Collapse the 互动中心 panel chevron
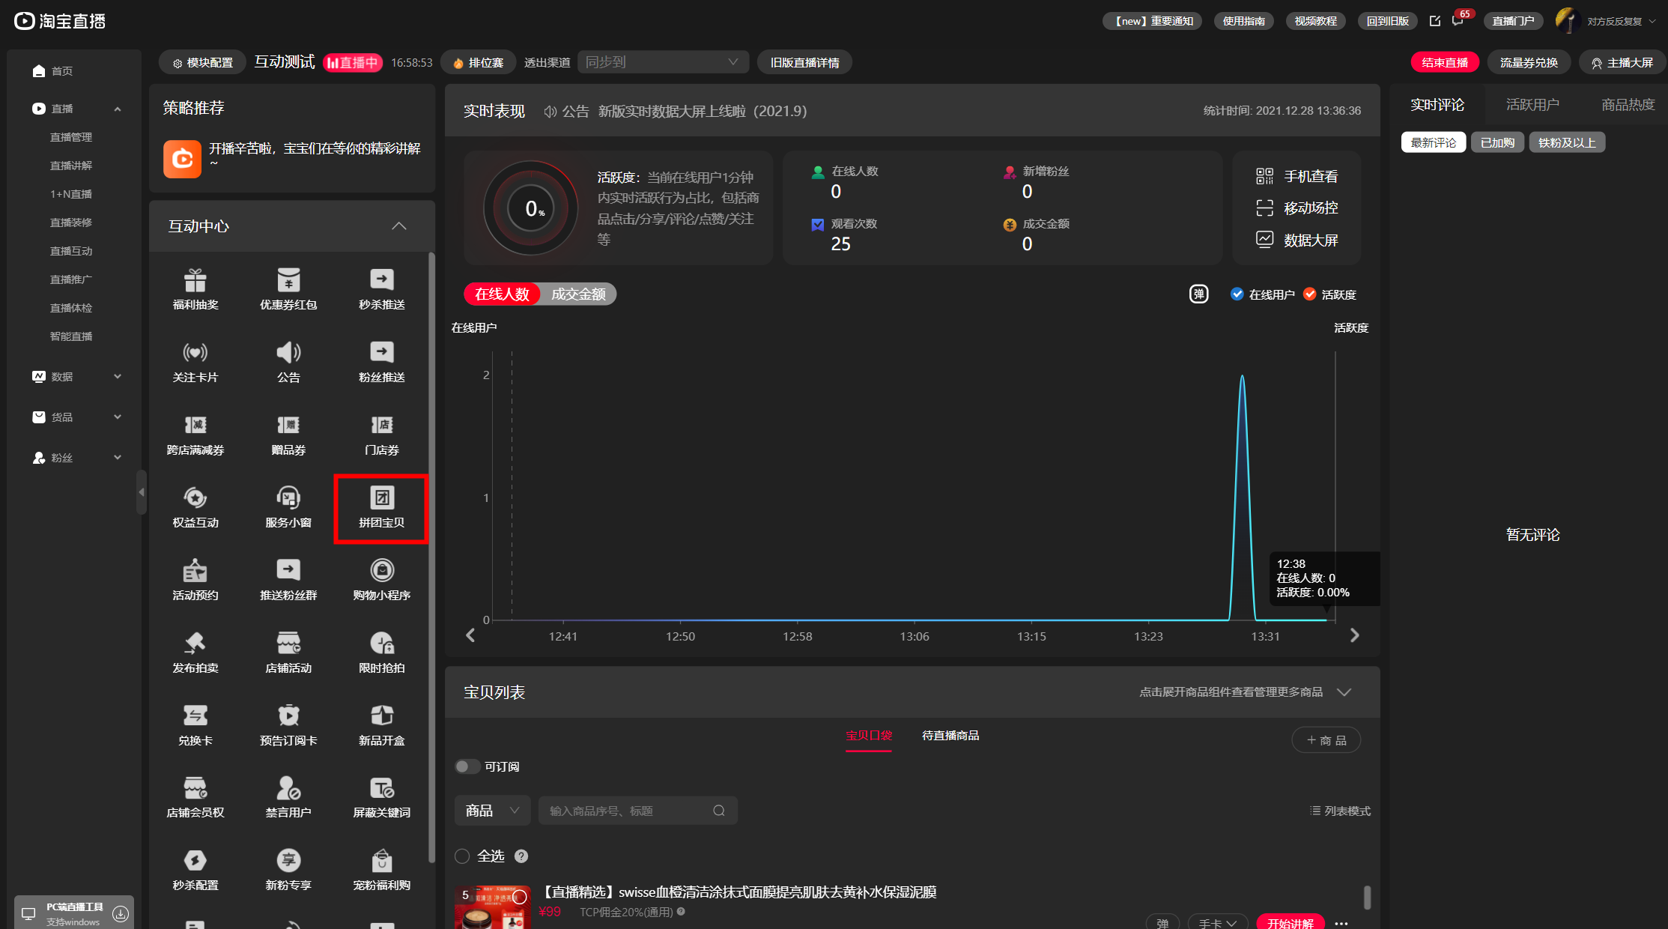 point(399,226)
